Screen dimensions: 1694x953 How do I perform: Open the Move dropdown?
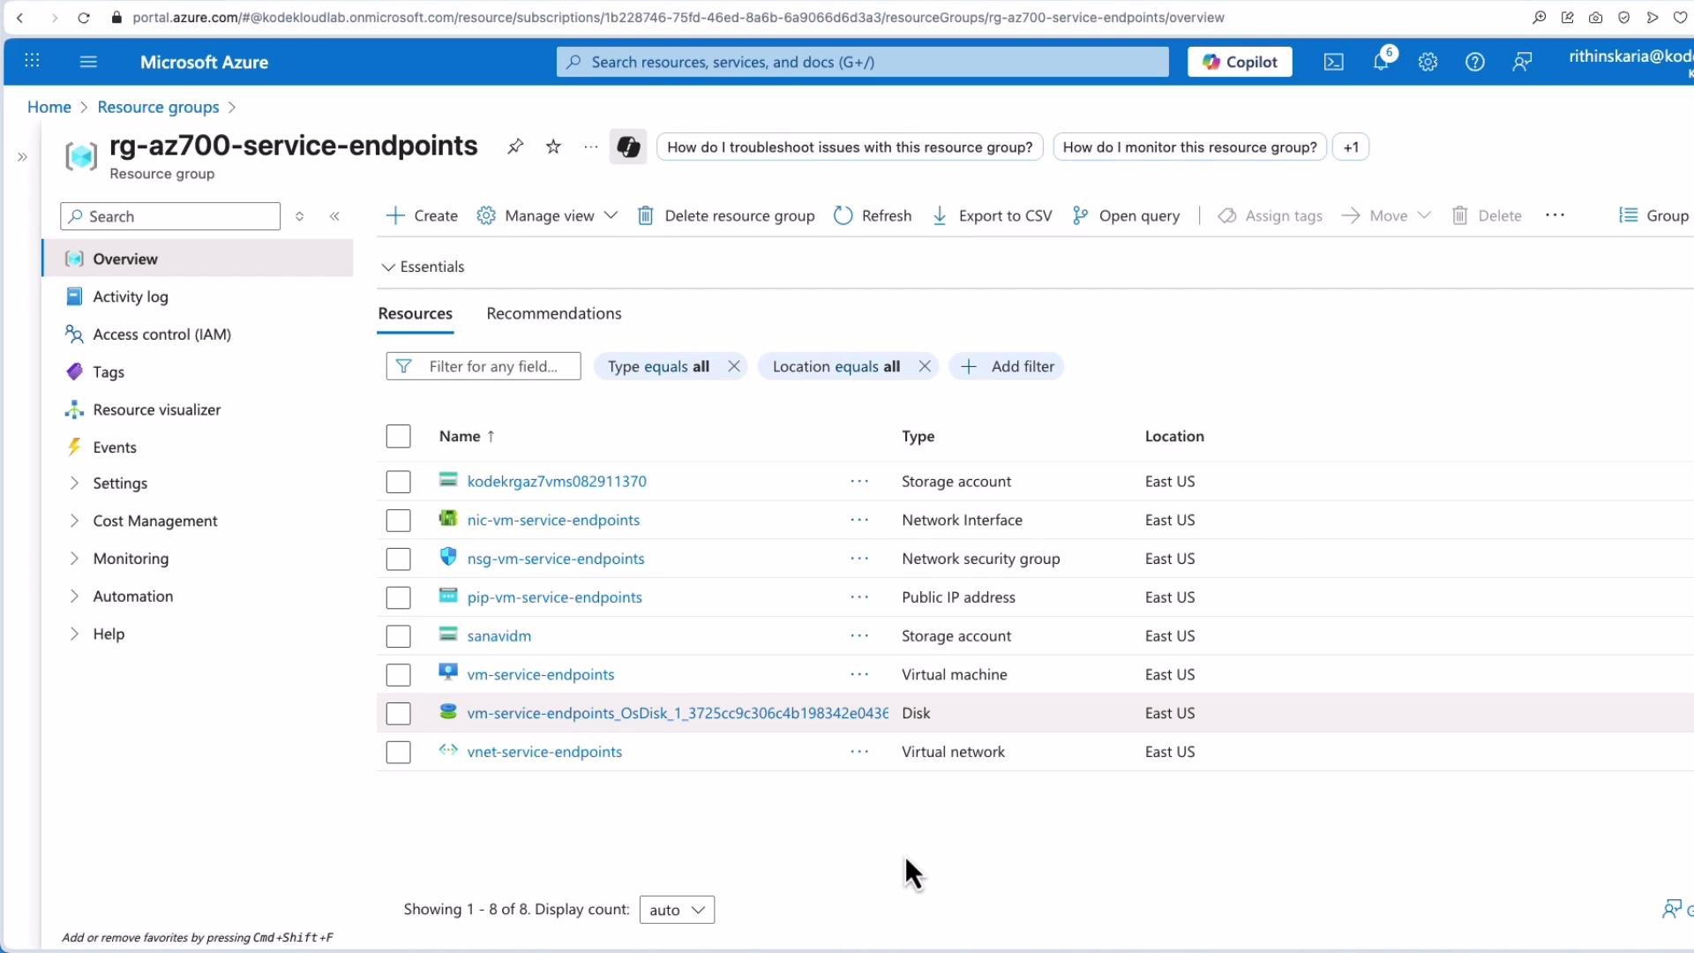tap(1386, 215)
